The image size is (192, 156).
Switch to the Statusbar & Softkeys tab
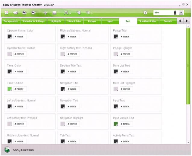point(33,21)
